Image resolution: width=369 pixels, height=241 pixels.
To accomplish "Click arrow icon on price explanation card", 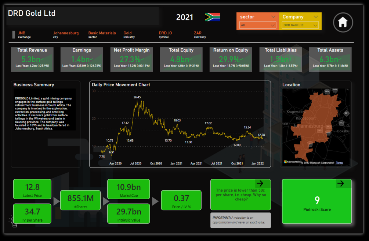I will [x=260, y=183].
